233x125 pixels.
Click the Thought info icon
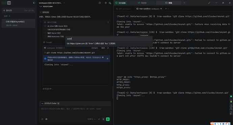(44, 42)
